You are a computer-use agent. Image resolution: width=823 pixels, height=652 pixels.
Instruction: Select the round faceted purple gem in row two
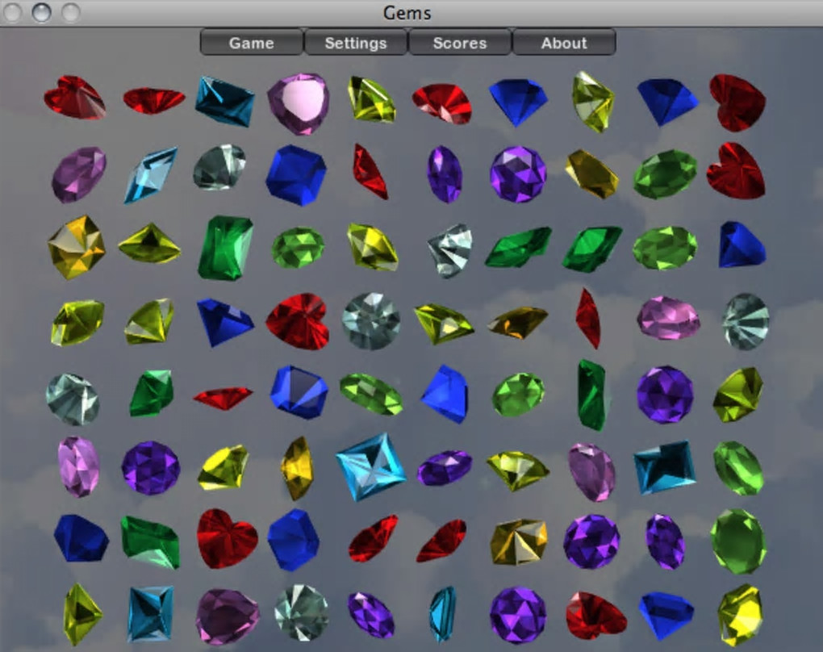pos(518,174)
